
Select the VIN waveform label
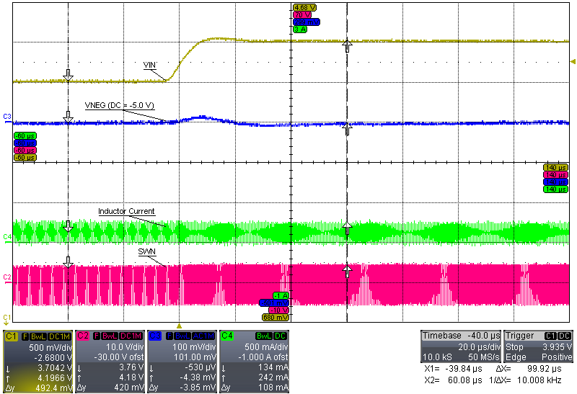click(x=149, y=66)
